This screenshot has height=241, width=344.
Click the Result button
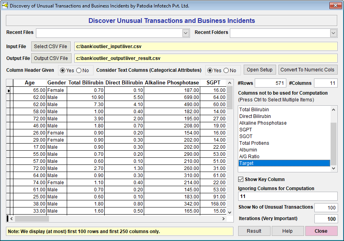(x=254, y=231)
